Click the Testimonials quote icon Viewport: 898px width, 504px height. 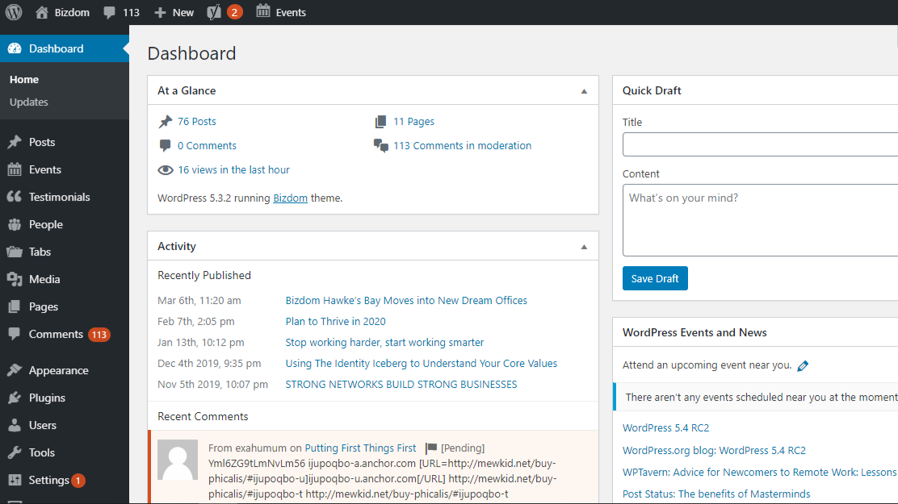pos(15,197)
